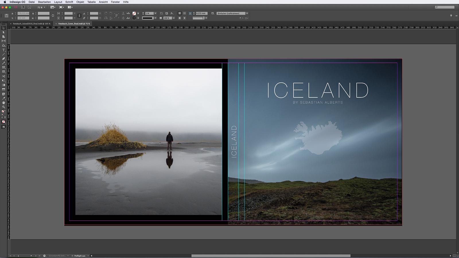
Task: Select the Zoom magnifier tool
Action: [3, 107]
